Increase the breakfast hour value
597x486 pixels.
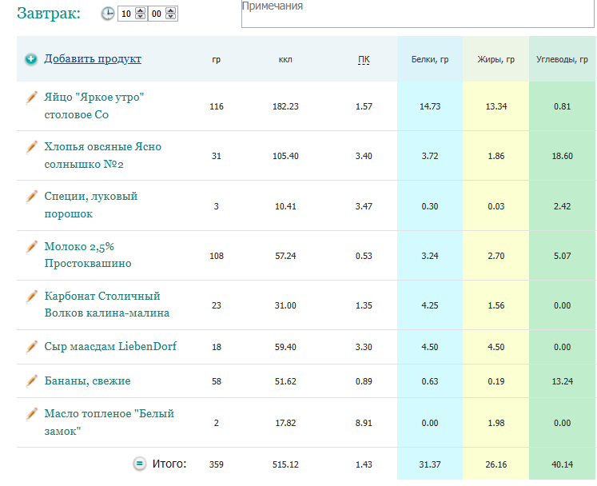coord(141,10)
